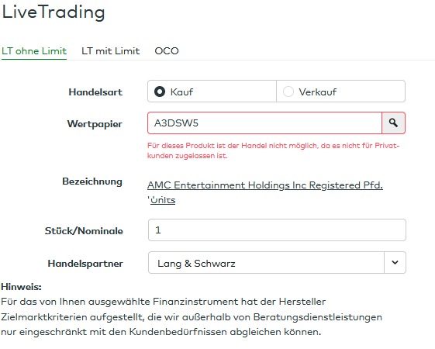Click into the Stück/Nominale quantity field
Viewport: 435px width, 349px height.
pyautogui.click(x=277, y=230)
